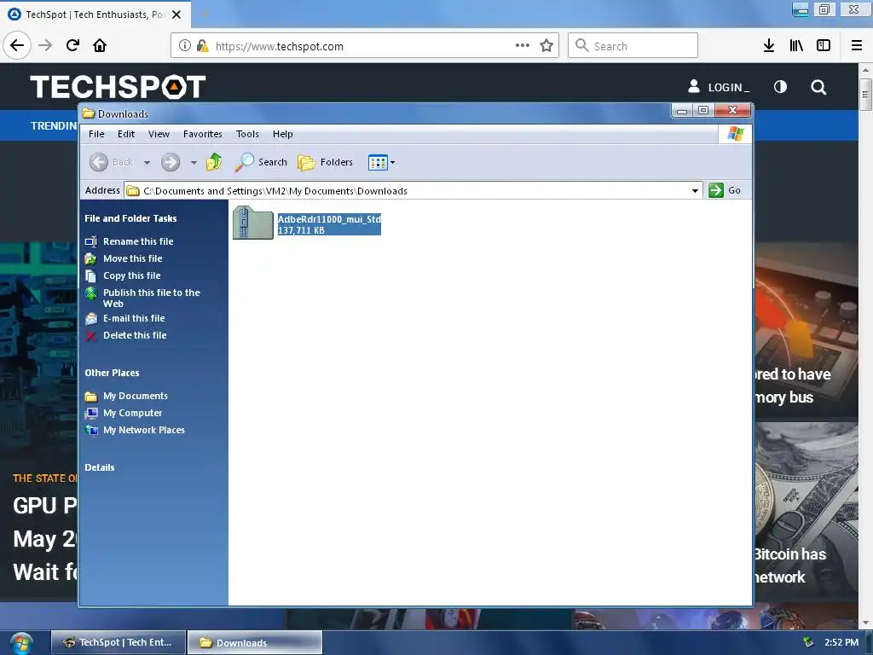This screenshot has width=873, height=655.
Task: Click the Windows Start orb
Action: click(x=21, y=643)
